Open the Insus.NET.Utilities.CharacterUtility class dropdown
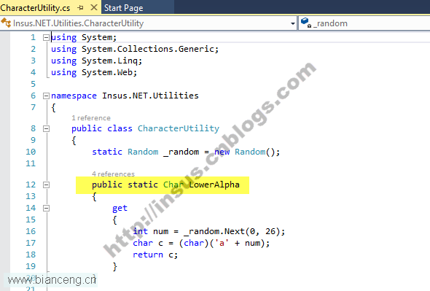The height and width of the screenshot is (291, 430). click(x=293, y=23)
